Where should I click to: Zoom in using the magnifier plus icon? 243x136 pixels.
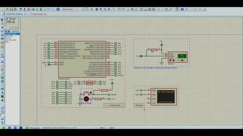(x=101, y=9)
